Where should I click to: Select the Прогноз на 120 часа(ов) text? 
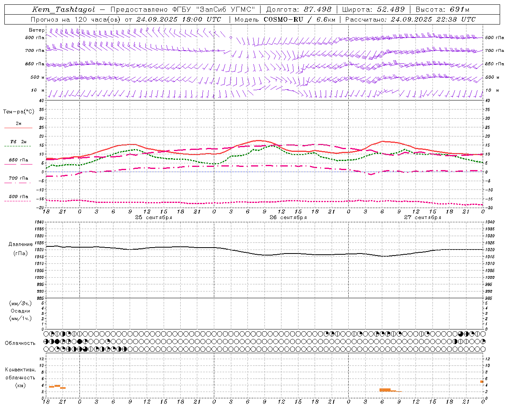[76, 19]
